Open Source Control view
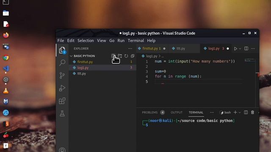271x152 pixels. [62, 76]
